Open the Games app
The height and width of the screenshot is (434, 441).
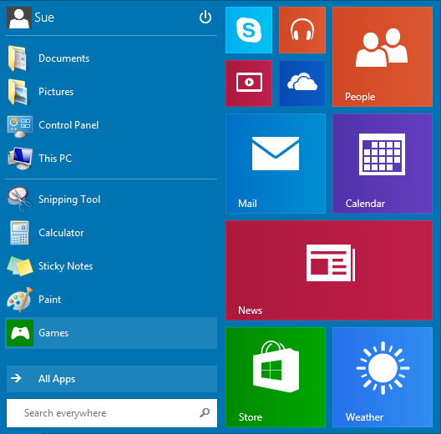(111, 333)
